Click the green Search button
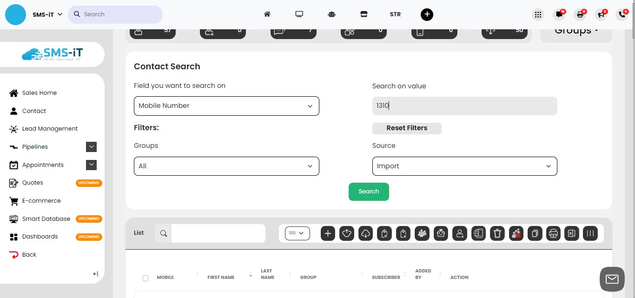This screenshot has height=298, width=635. 369,191
